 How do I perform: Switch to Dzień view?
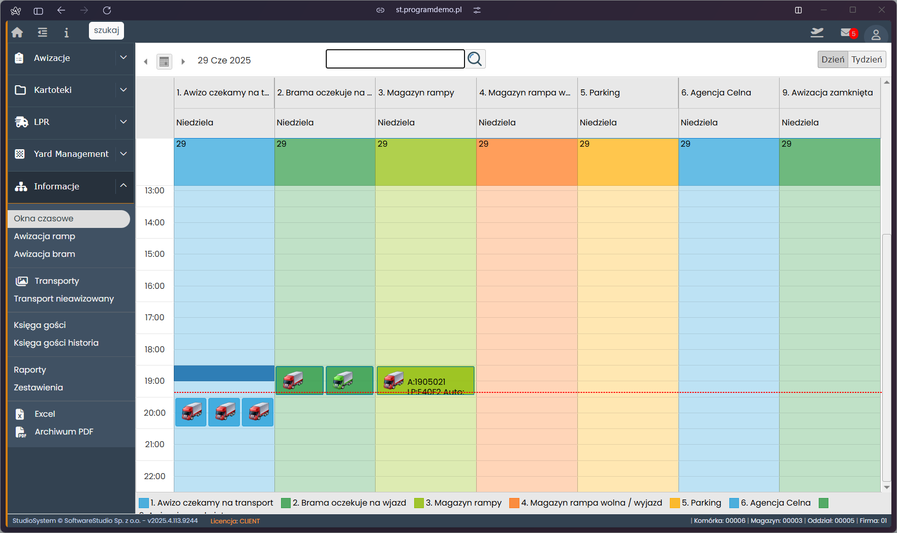coord(832,59)
